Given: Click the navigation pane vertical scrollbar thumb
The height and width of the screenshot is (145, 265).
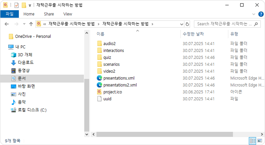Looking at the screenshot, I should click(87, 105).
